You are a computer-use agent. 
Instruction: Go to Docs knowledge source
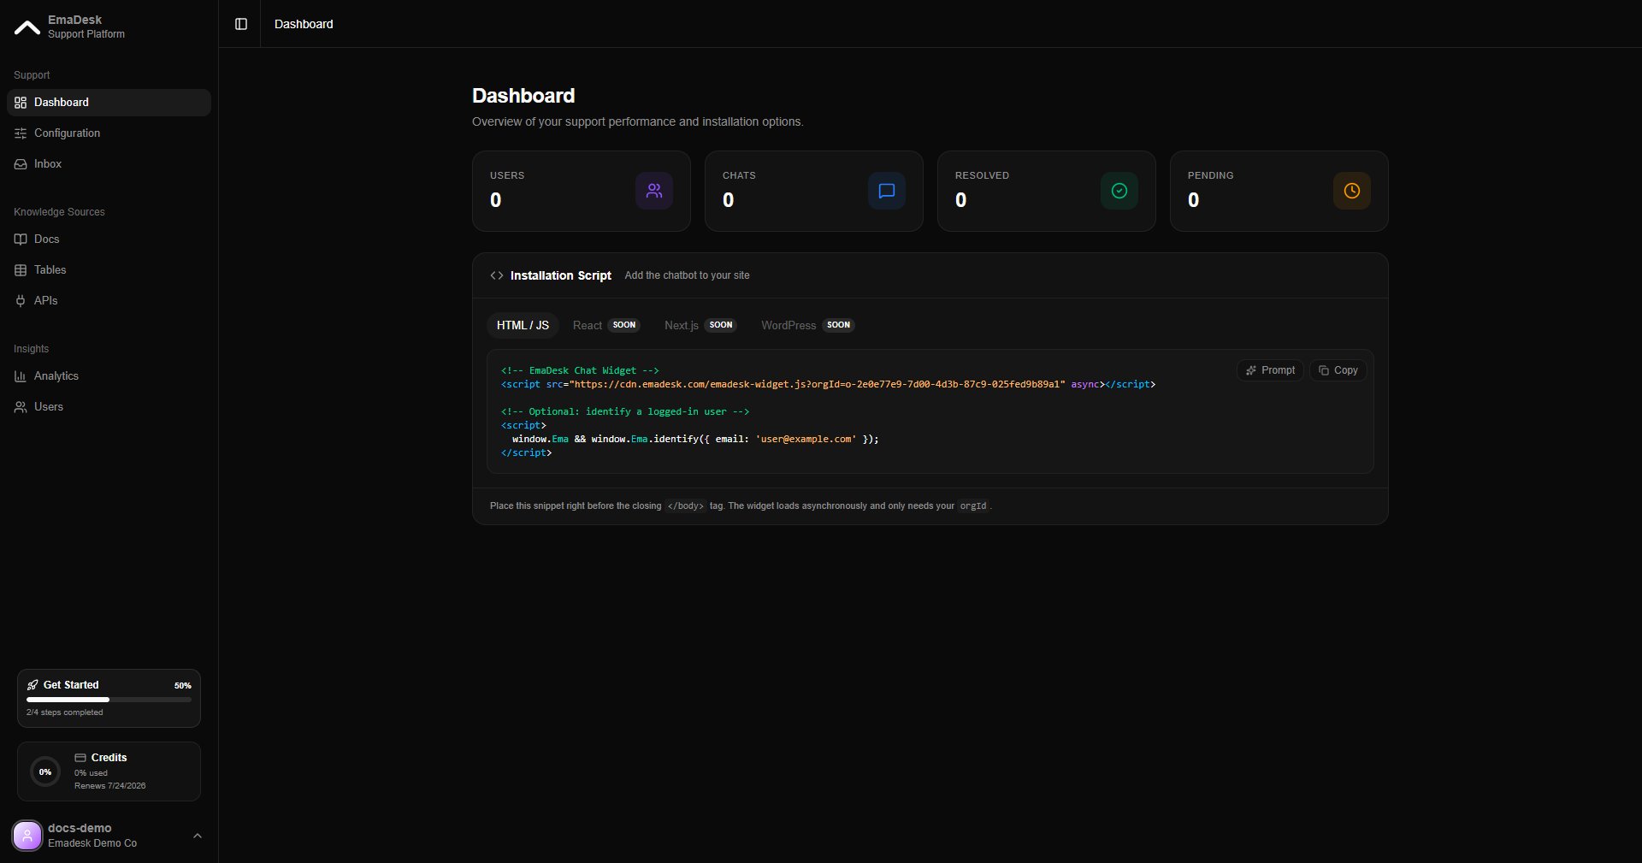pos(109,239)
